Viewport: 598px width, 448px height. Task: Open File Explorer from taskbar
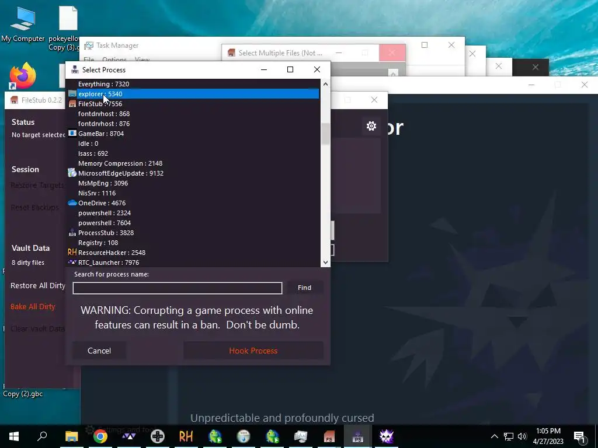(71, 436)
